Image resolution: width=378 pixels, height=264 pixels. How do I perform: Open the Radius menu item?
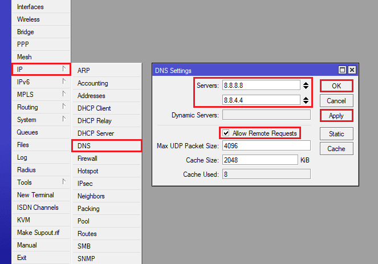coord(41,170)
